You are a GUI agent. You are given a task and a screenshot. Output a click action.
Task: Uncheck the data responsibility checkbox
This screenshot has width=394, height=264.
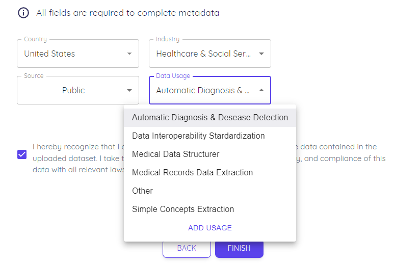[22, 154]
